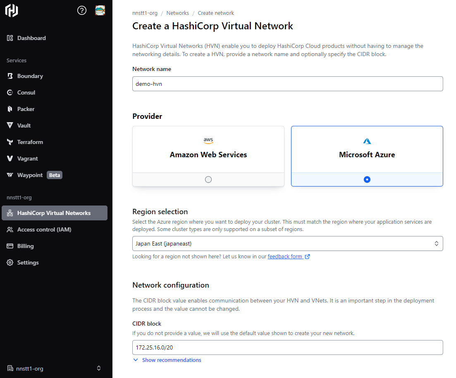This screenshot has height=378, width=456.
Task: Click the Networks breadcrumb link
Action: (x=177, y=13)
